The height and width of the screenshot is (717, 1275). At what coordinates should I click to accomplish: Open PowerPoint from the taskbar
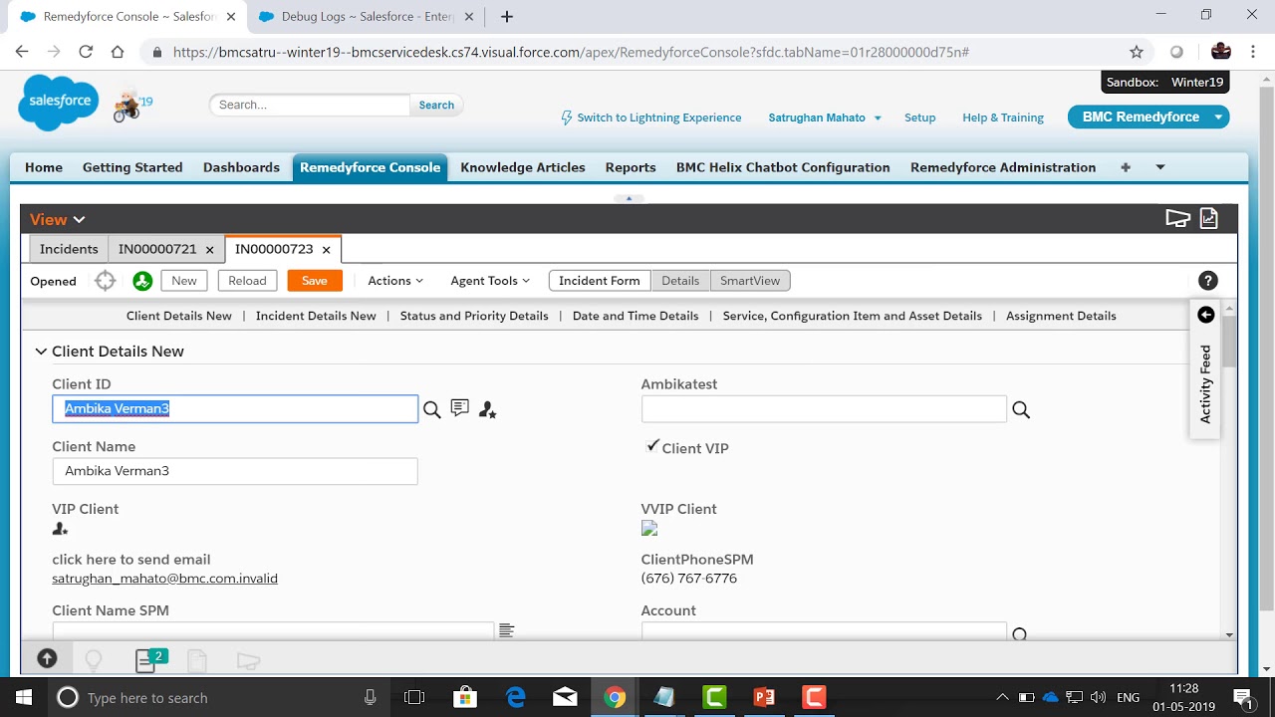(x=764, y=697)
